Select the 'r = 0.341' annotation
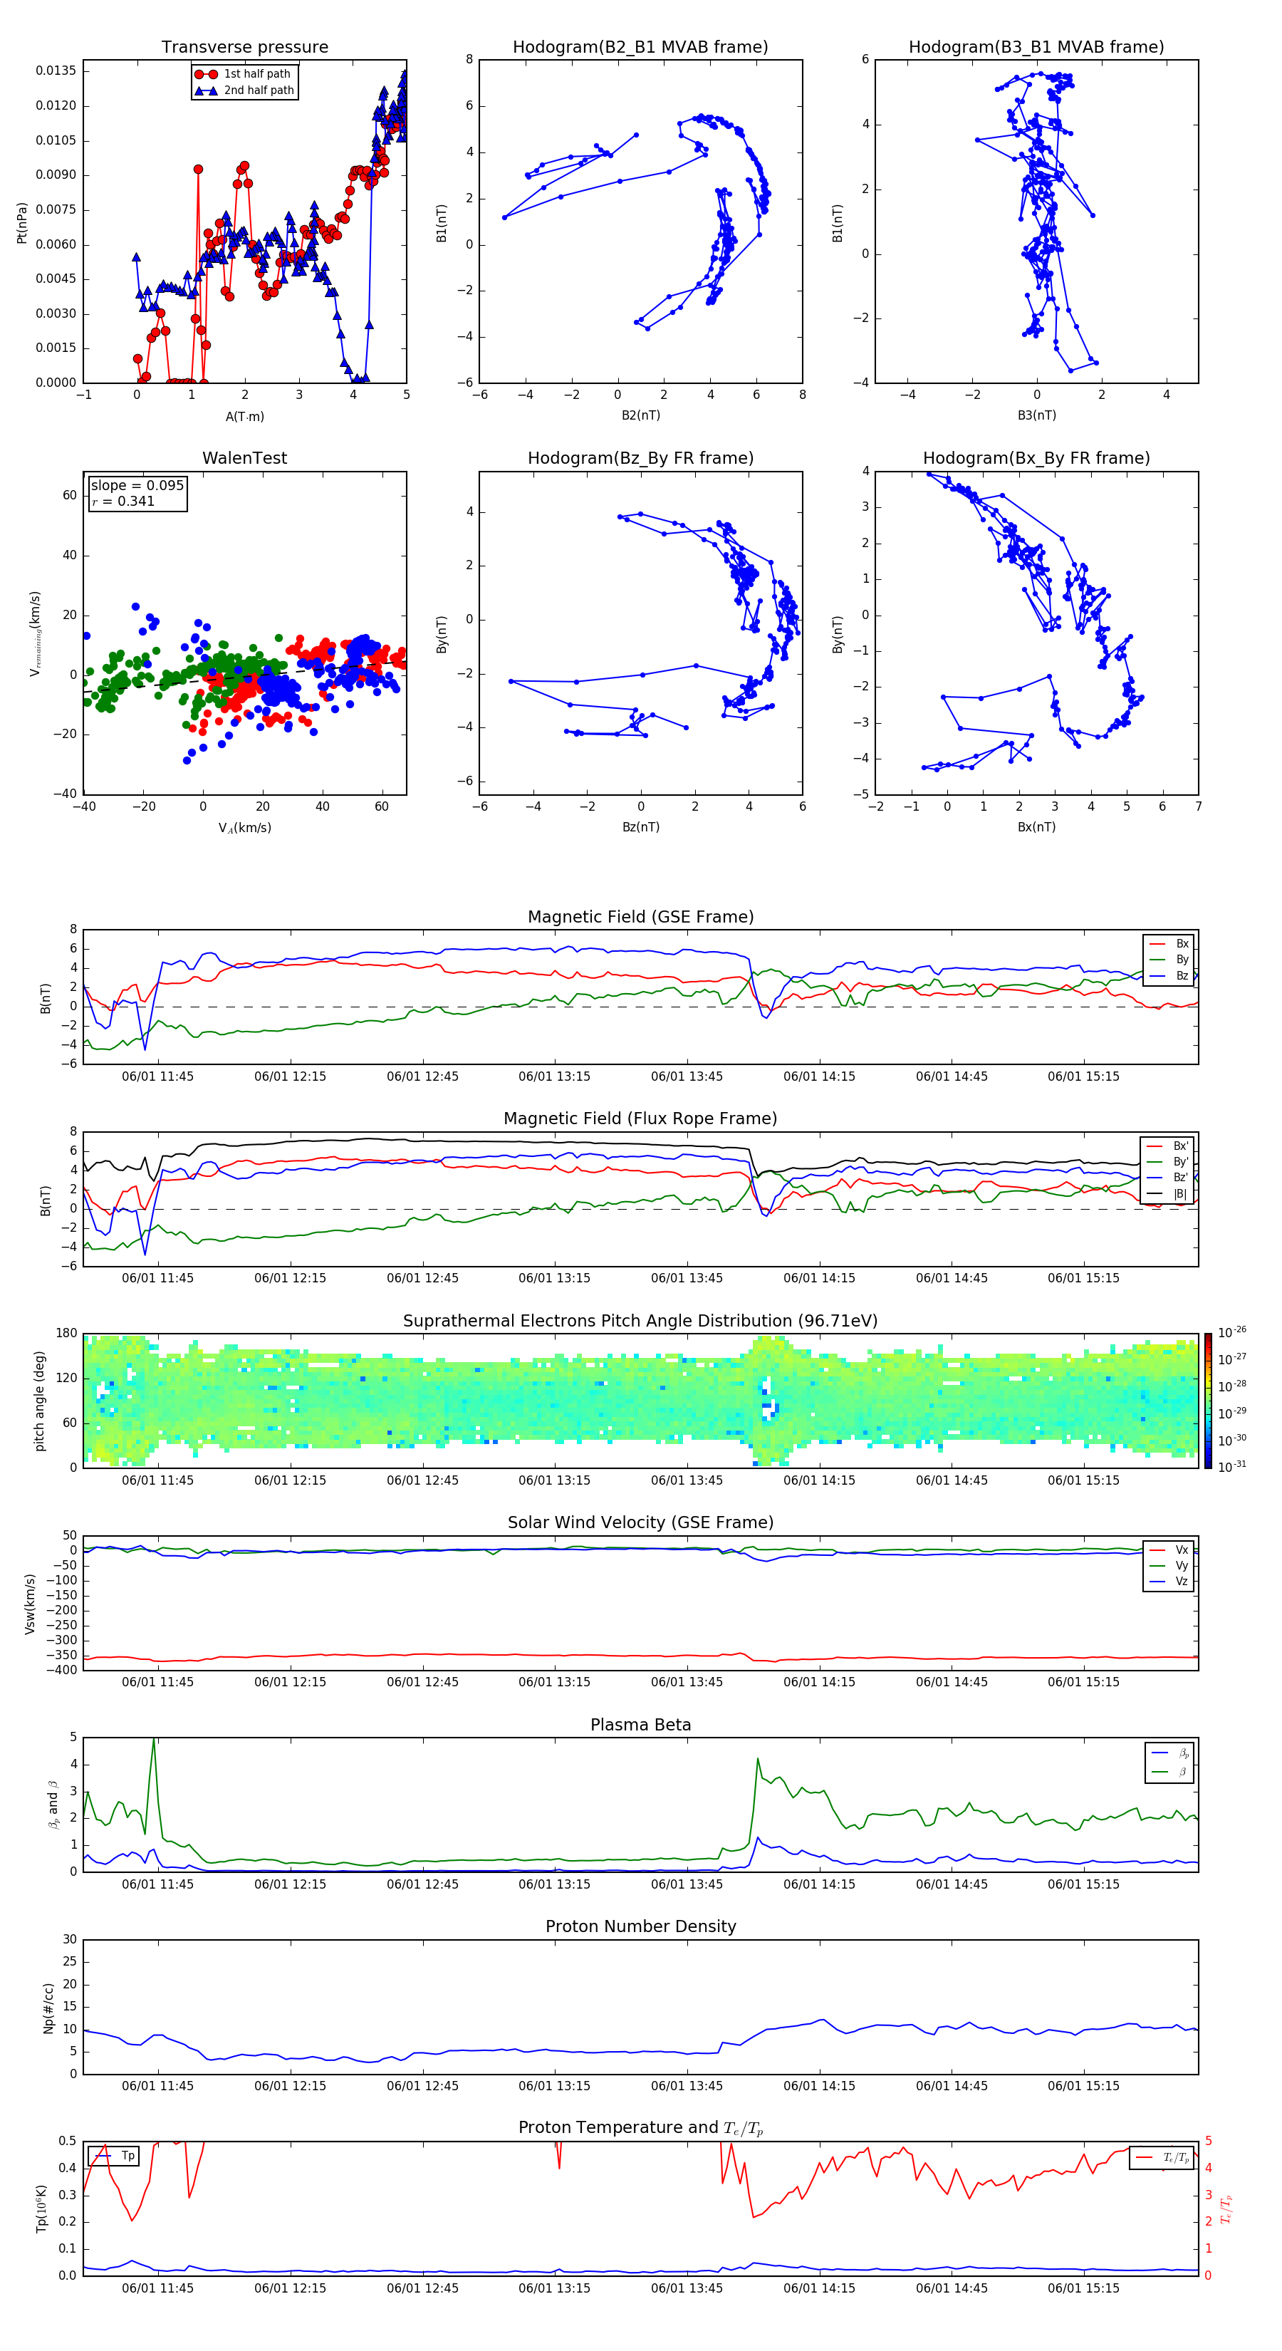The width and height of the screenshot is (1282, 2351). point(123,501)
